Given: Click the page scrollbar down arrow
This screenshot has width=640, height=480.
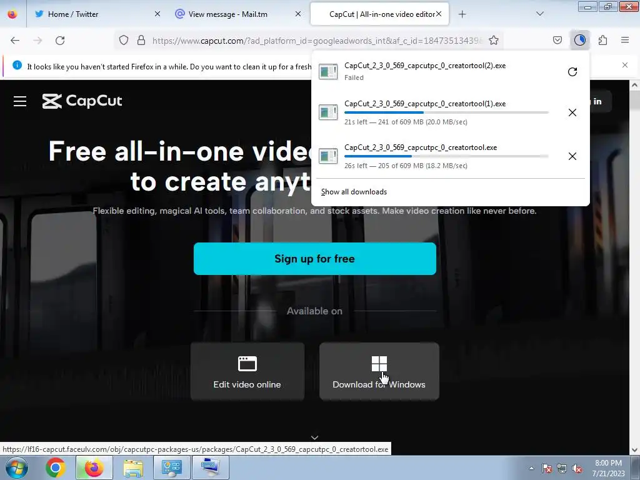Looking at the screenshot, I should pyautogui.click(x=635, y=450).
